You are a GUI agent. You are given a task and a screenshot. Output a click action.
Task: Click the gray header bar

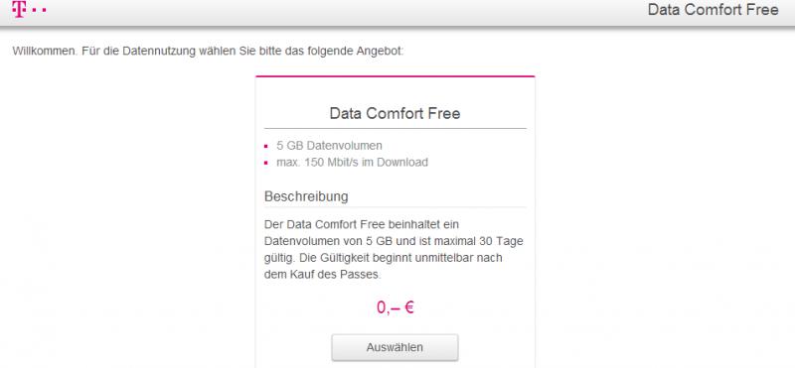(x=397, y=13)
